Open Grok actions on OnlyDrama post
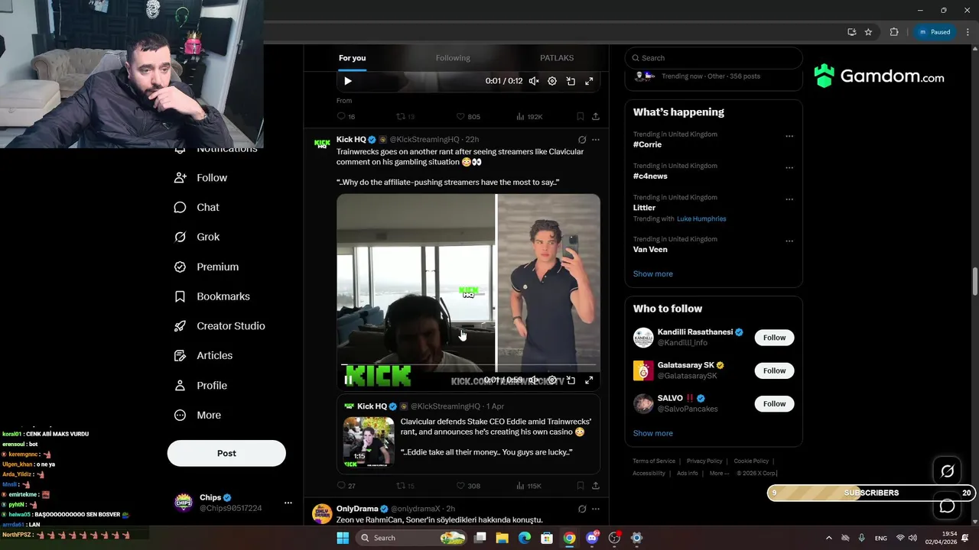 point(582,509)
